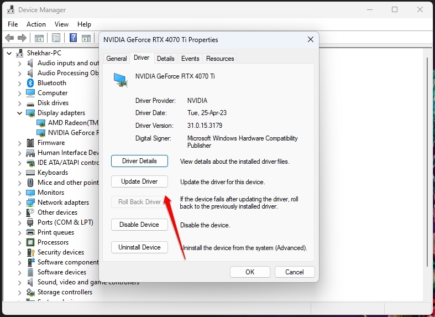
Task: Click the blue Help question mark toolbar icon
Action: pyautogui.click(x=74, y=38)
